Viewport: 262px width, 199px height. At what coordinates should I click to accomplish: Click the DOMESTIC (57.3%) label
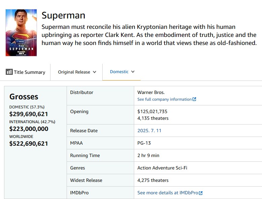pos(27,107)
